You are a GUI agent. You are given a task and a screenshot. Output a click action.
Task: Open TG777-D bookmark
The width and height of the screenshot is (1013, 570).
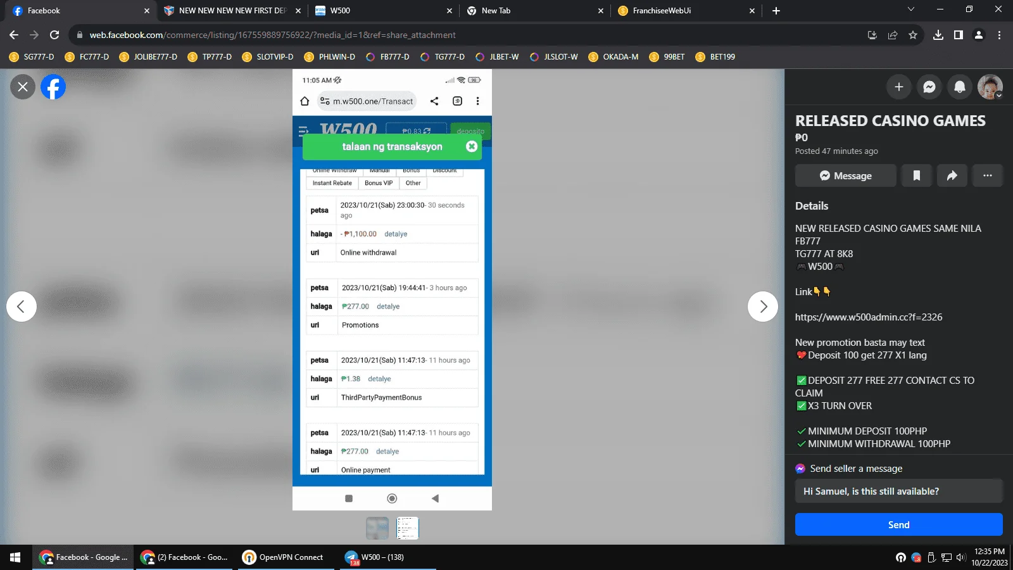tap(443, 57)
